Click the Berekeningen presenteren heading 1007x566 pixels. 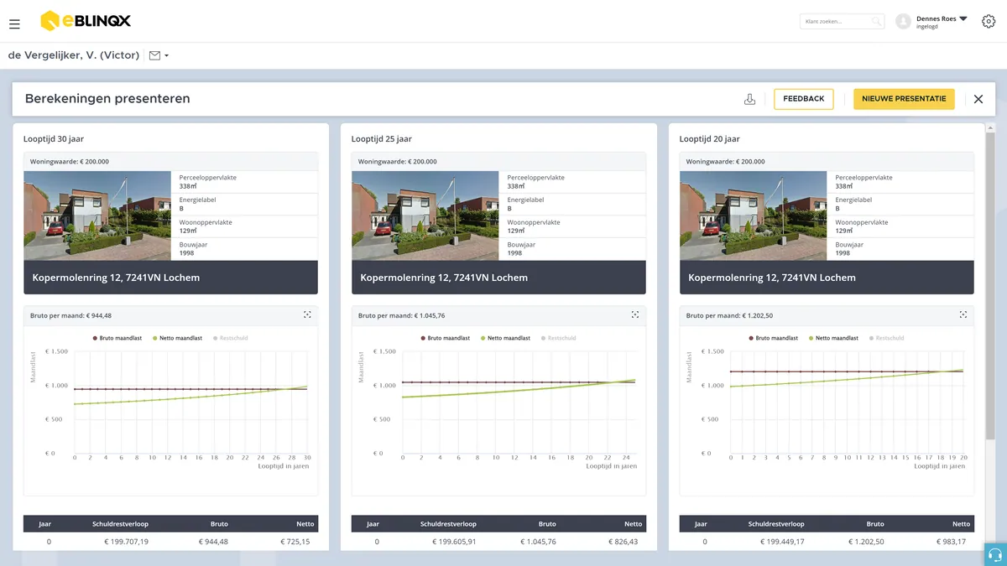(x=107, y=99)
